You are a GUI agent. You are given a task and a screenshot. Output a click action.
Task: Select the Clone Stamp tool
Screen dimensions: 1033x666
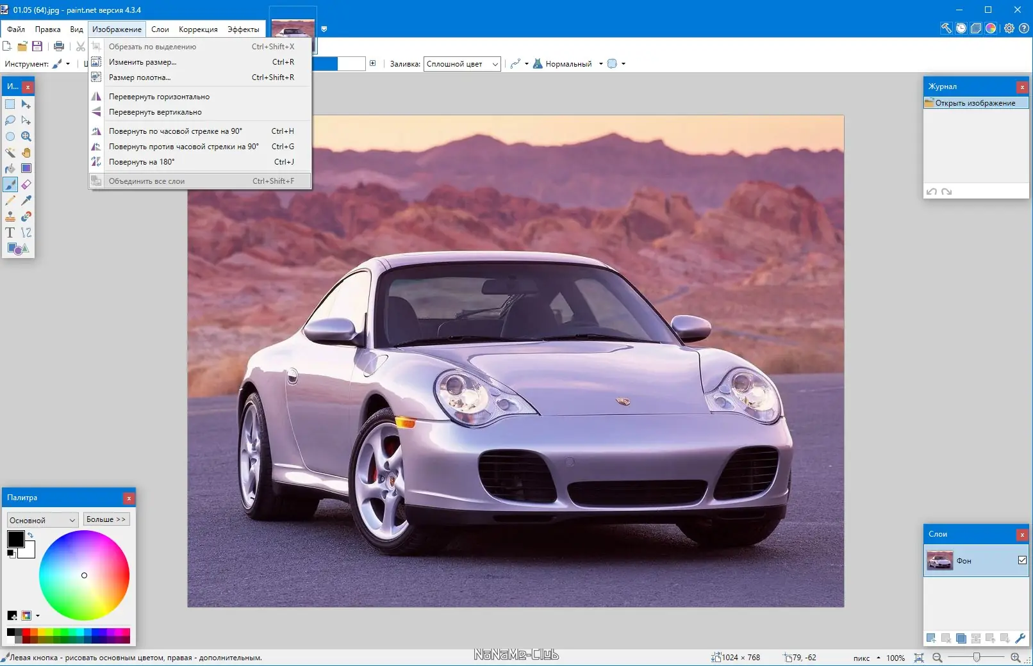10,216
